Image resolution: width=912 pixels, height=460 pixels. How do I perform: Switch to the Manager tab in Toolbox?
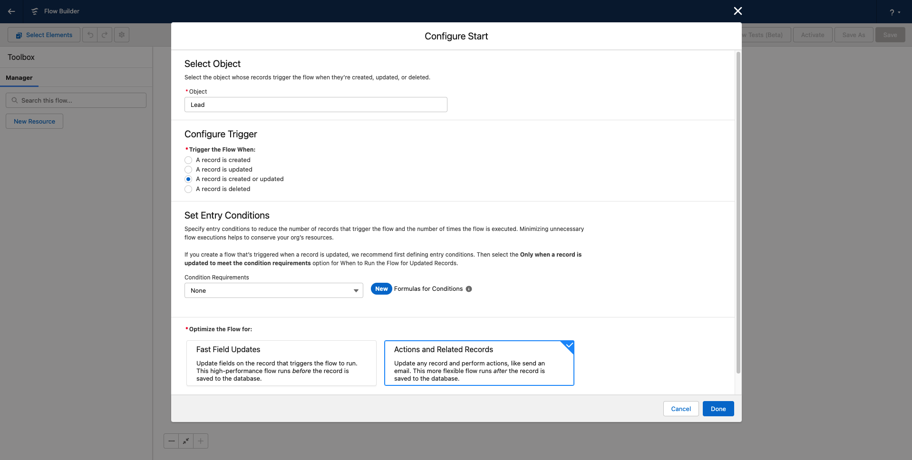pyautogui.click(x=19, y=77)
